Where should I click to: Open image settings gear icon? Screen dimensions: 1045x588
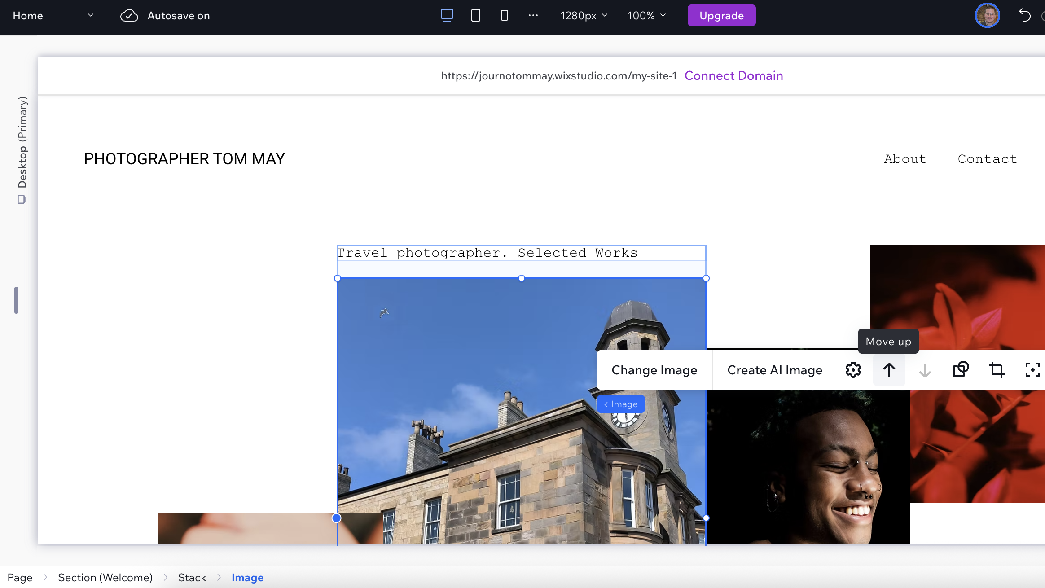point(853,370)
